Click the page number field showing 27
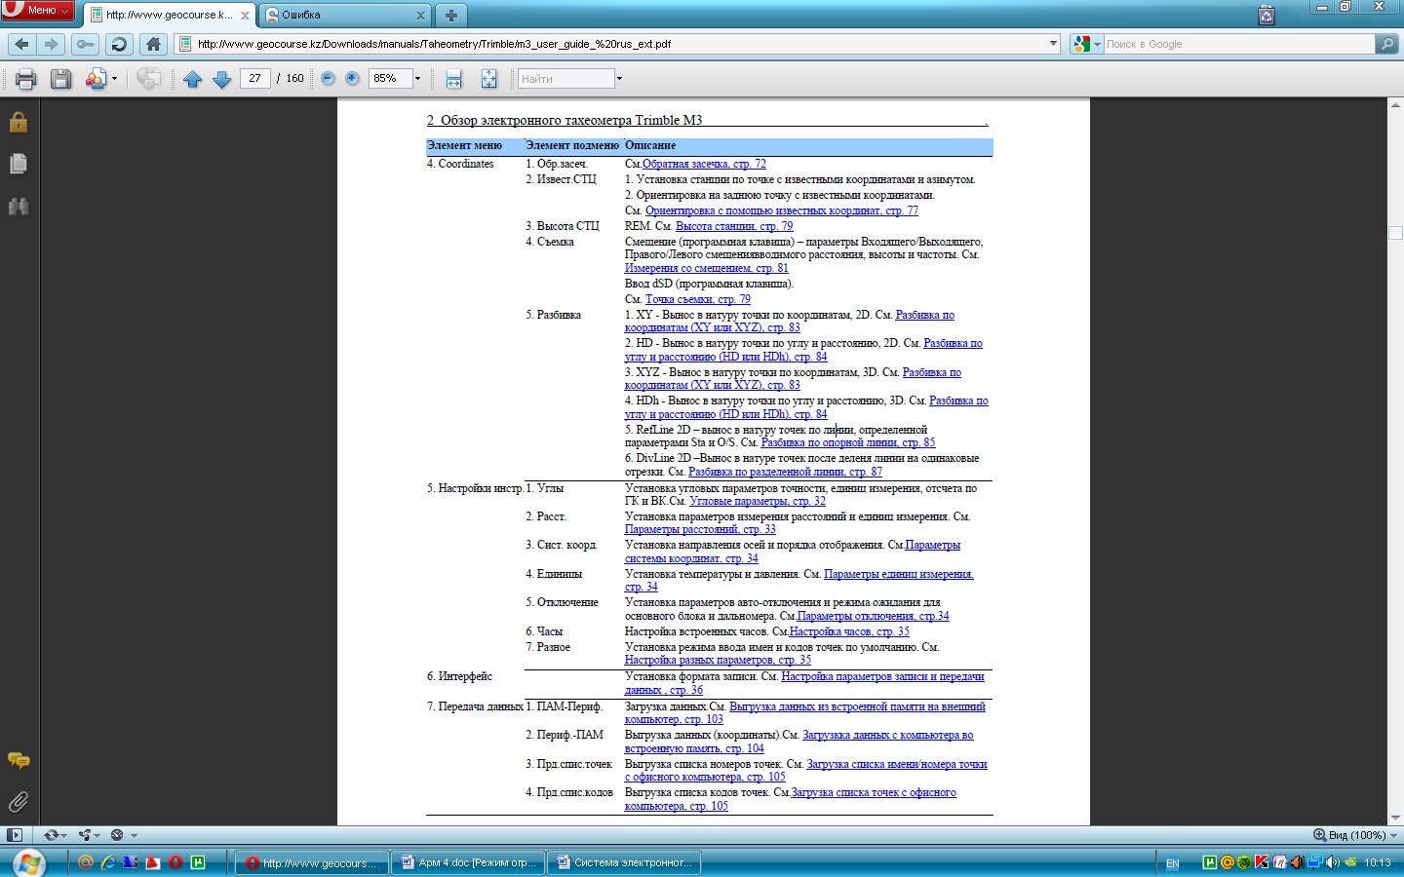Viewport: 1404px width, 877px height. (x=254, y=78)
